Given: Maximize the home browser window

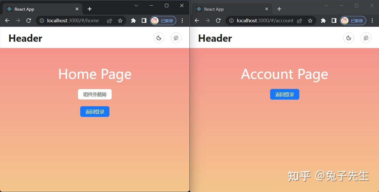Looking at the screenshot, I should click(x=167, y=6).
